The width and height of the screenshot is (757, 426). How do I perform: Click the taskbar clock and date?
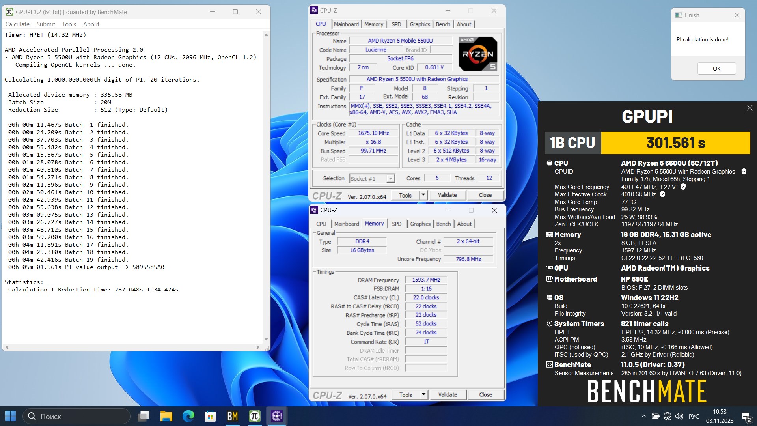720,416
